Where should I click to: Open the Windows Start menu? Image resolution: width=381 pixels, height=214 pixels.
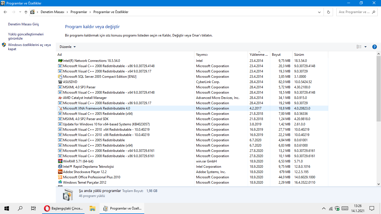point(7,208)
